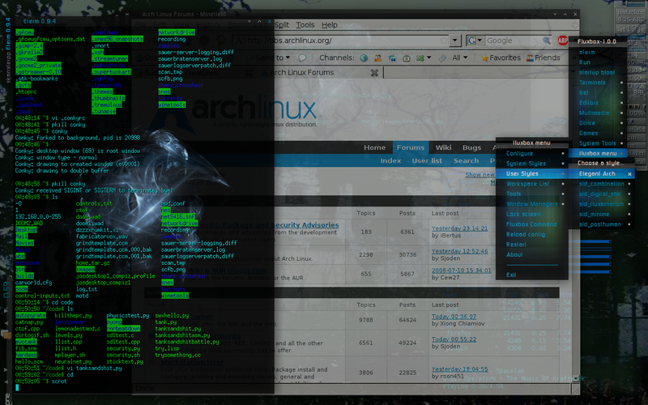Click the speech bubble icon beside Send to

click(x=302, y=58)
